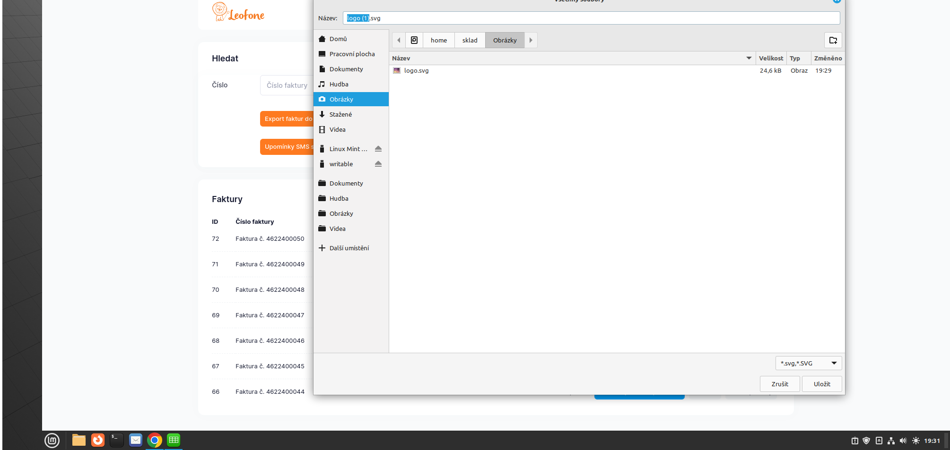Click the path back arrow
950x450 pixels.
click(399, 40)
